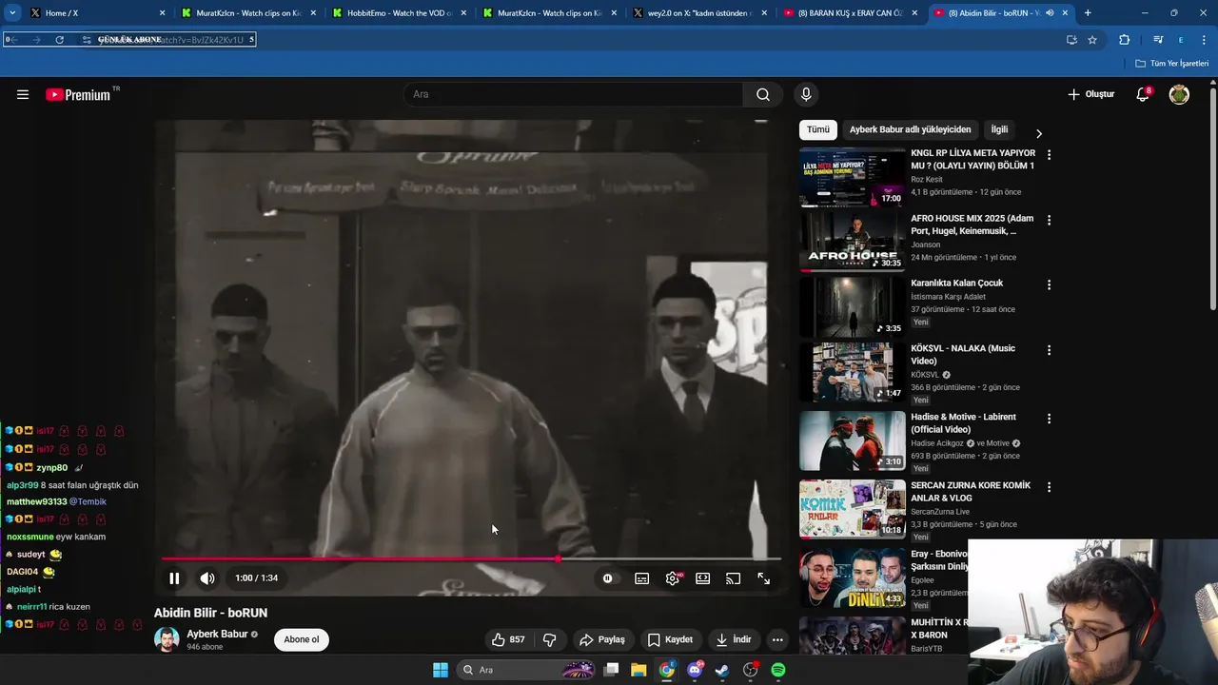
Task: Open Chrome task view icon on taskbar
Action: [611, 670]
